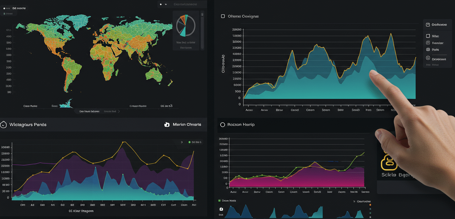Click the circular icon at bottom of right legend

428,58
